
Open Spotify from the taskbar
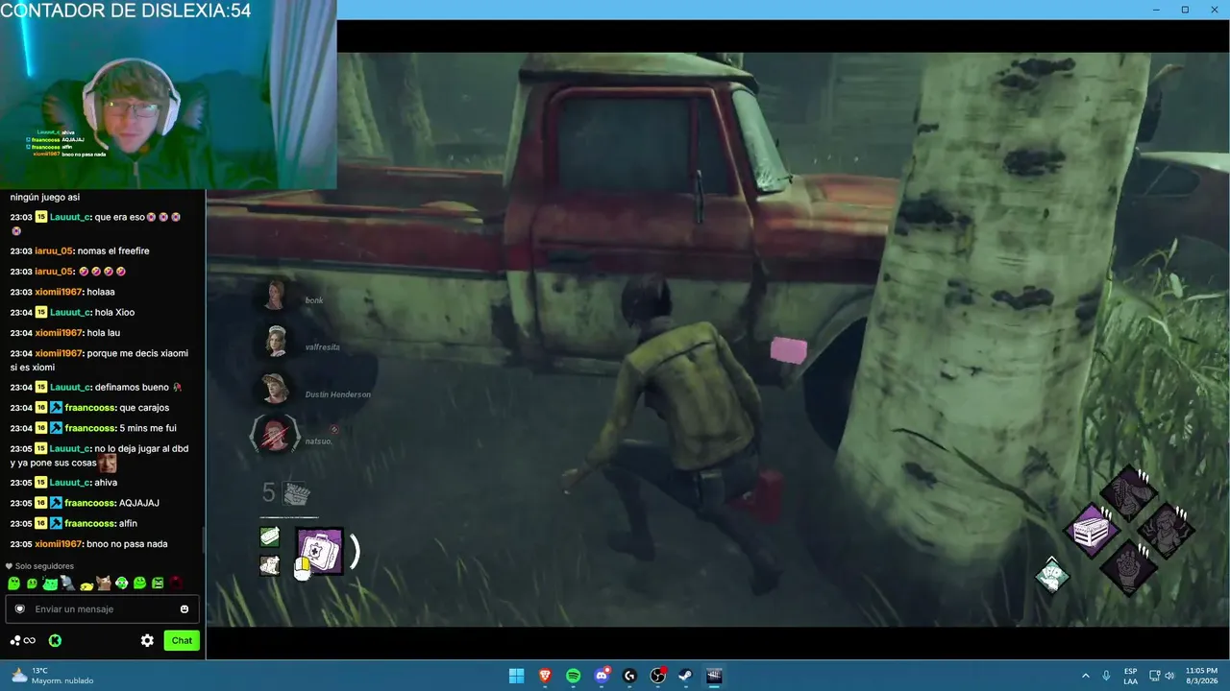pos(574,676)
